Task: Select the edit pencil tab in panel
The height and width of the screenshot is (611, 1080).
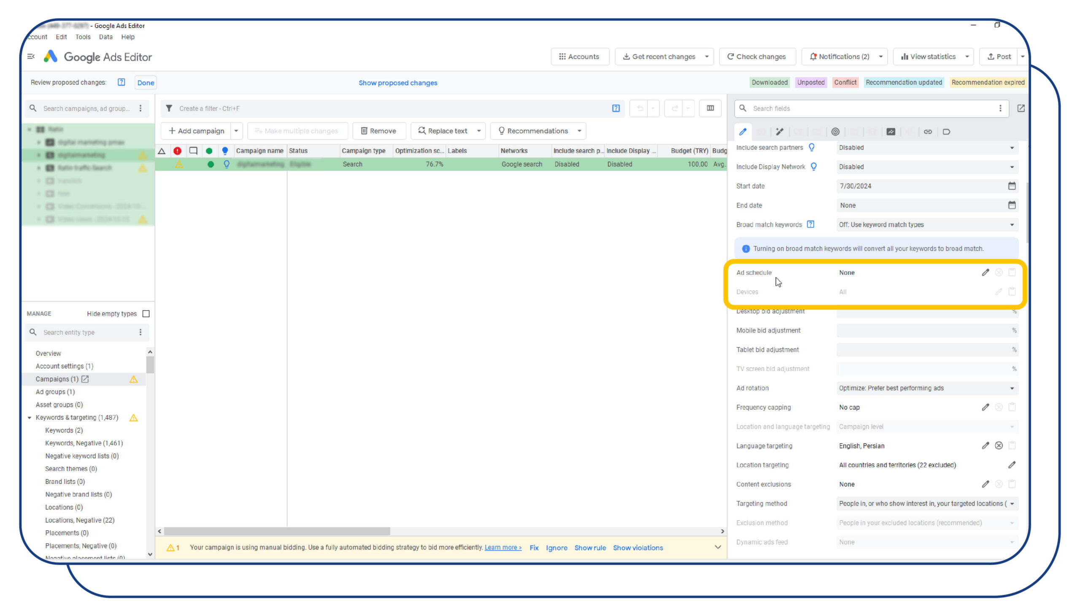Action: (743, 132)
